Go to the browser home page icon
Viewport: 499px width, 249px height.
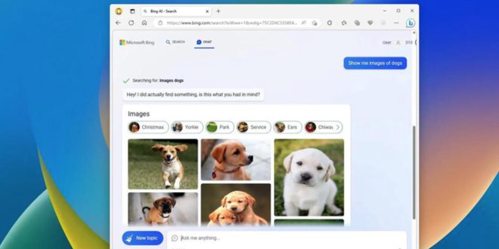(144, 23)
